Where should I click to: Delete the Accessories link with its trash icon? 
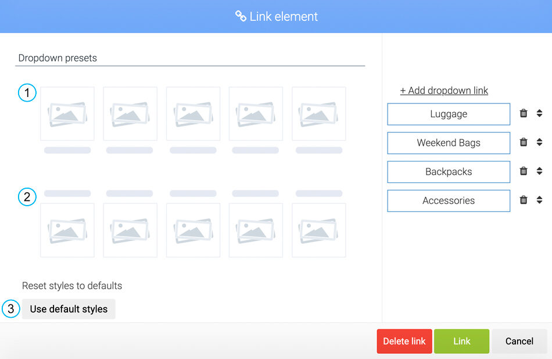tap(522, 200)
